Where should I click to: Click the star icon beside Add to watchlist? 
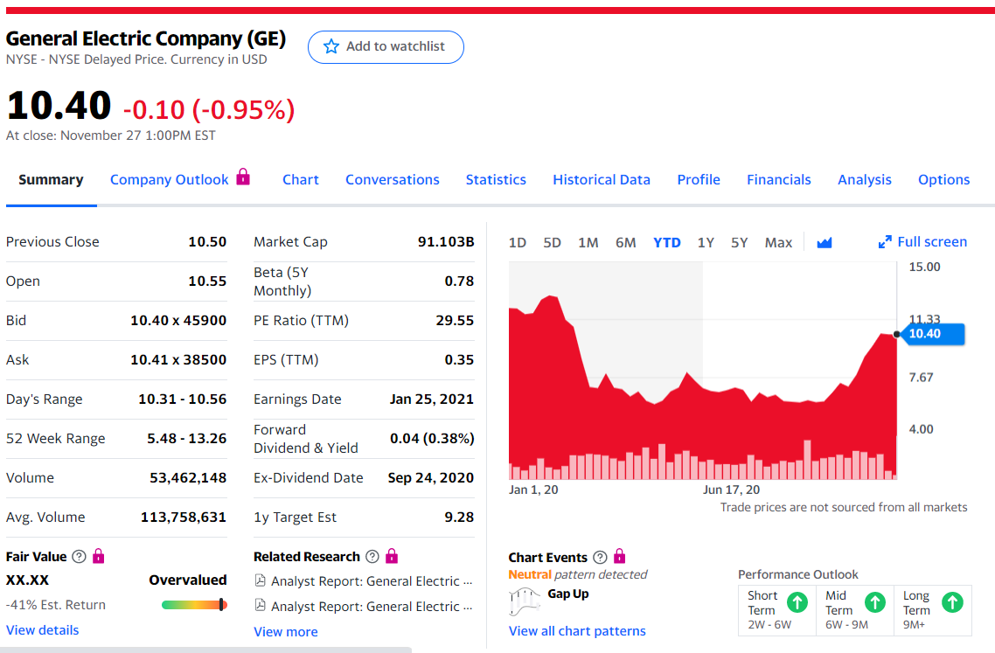331,46
